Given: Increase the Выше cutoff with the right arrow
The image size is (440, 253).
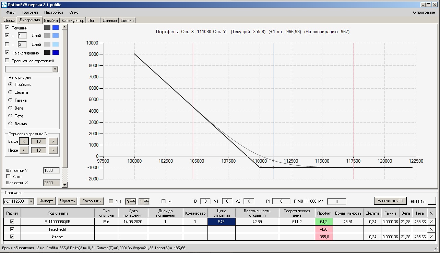Looking at the screenshot, I should tap(53, 141).
